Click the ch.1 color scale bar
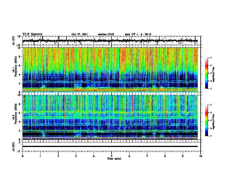 tap(206, 73)
